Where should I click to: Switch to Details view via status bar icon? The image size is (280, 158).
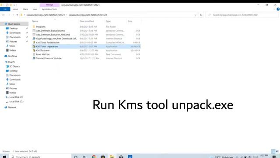point(273,151)
